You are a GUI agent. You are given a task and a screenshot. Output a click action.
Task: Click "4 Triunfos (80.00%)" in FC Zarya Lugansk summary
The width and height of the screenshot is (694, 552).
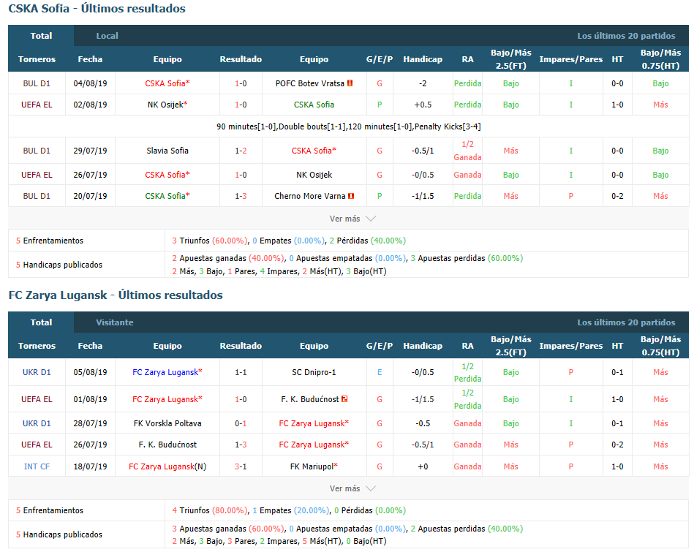(210, 510)
